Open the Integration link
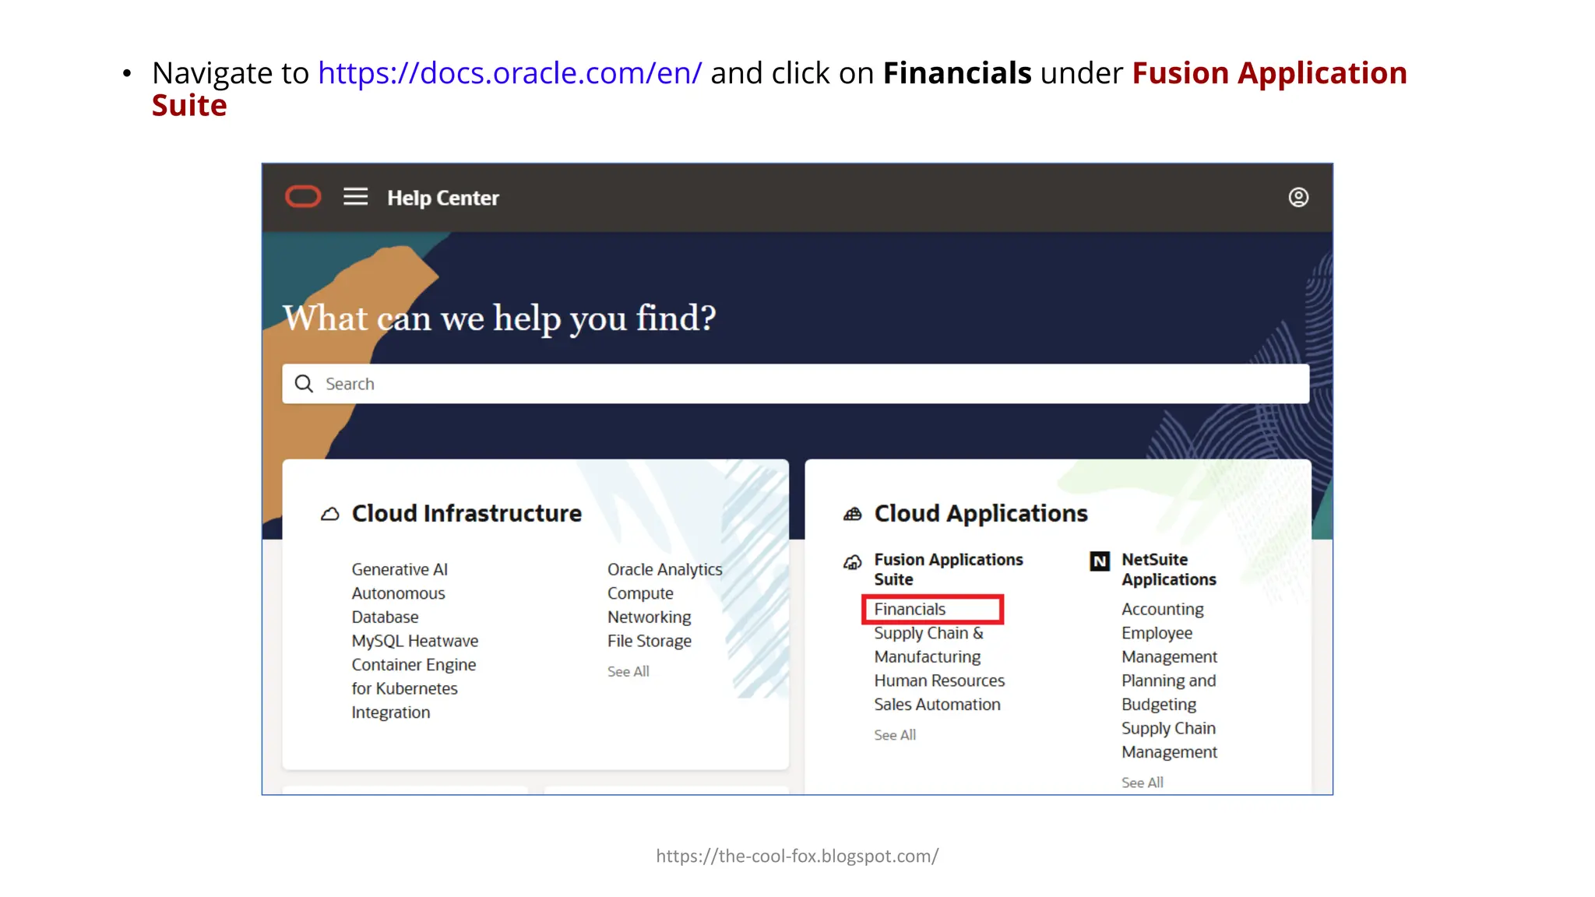The height and width of the screenshot is (897, 1595). (x=390, y=712)
